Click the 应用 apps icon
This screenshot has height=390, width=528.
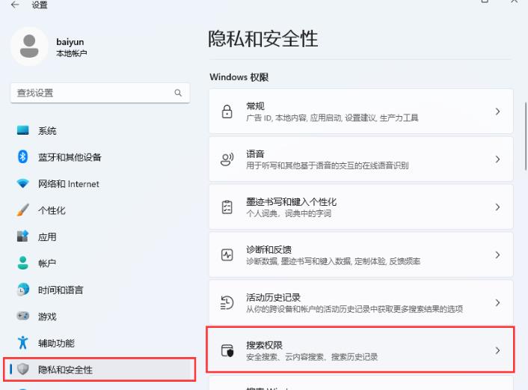pos(23,237)
